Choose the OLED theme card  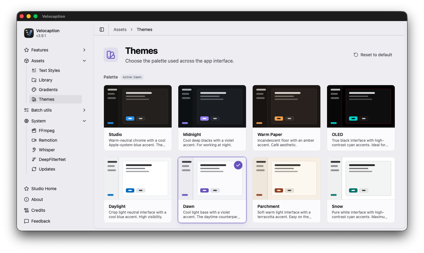(x=361, y=118)
